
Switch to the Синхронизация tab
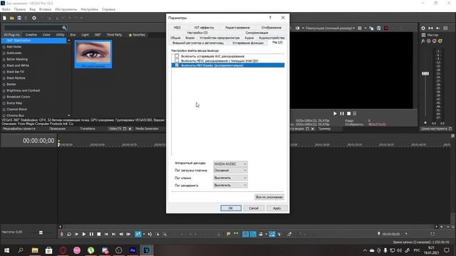coord(256,33)
